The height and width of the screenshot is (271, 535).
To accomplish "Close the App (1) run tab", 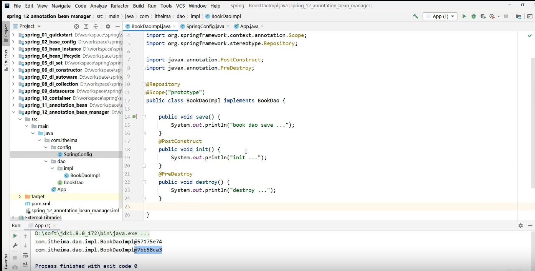I will [x=54, y=226].
